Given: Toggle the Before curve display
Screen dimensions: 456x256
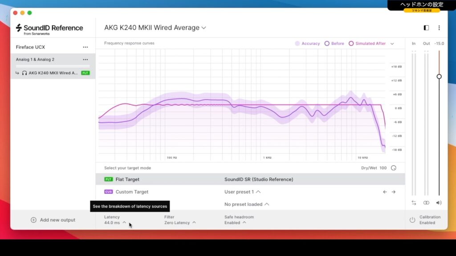Looking at the screenshot, I should [334, 44].
